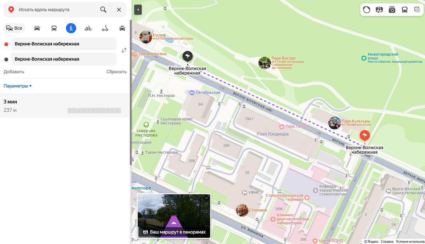Click building '20Б' on the map
425x244 pixels.
pos(192,161)
